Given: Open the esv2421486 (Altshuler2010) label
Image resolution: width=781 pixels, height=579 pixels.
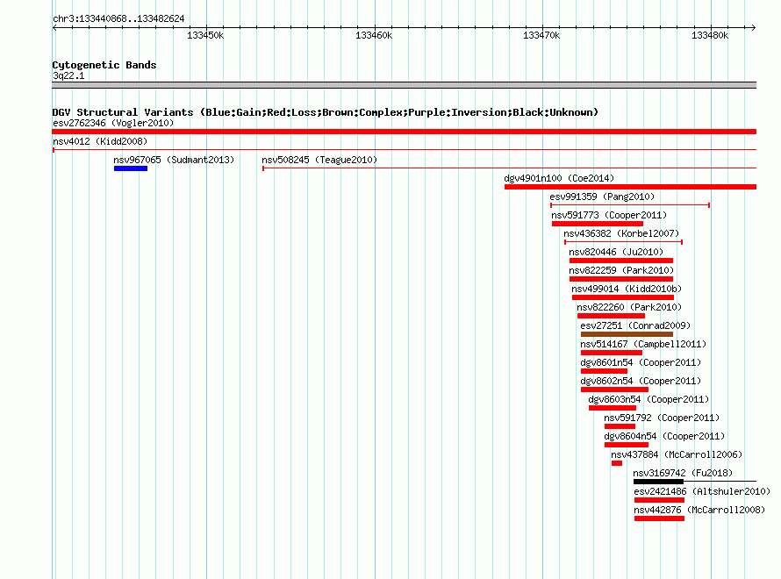Looking at the screenshot, I should [702, 491].
